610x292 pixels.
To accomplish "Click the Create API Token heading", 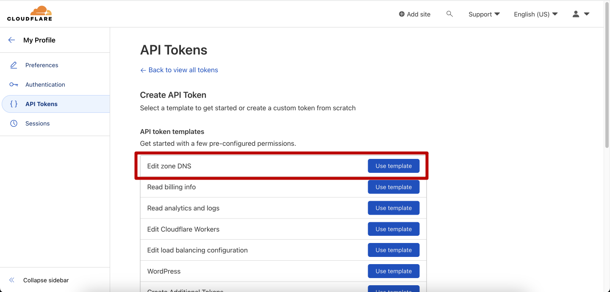I will click(173, 95).
